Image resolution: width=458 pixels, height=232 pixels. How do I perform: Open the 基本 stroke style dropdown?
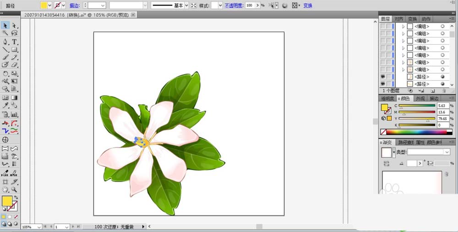click(x=186, y=5)
